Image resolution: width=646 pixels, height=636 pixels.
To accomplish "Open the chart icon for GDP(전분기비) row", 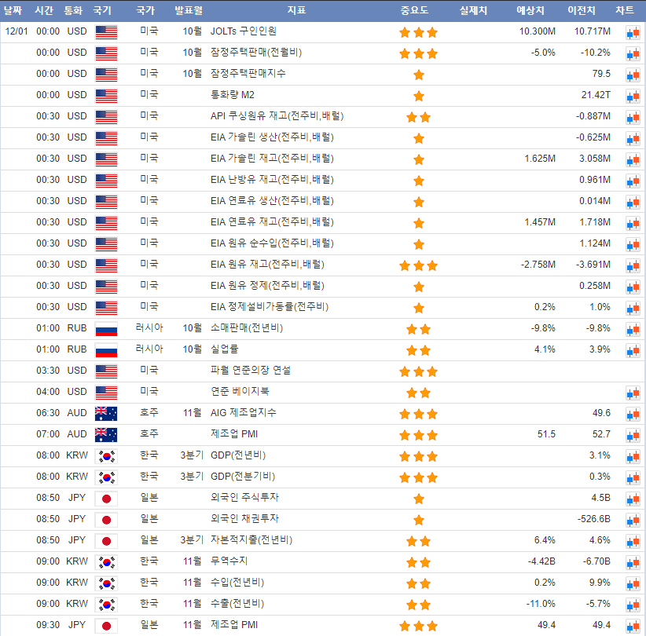I will 632,477.
